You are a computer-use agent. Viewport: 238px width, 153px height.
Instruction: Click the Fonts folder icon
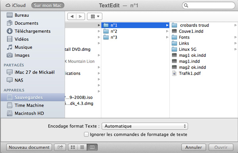point(175,37)
